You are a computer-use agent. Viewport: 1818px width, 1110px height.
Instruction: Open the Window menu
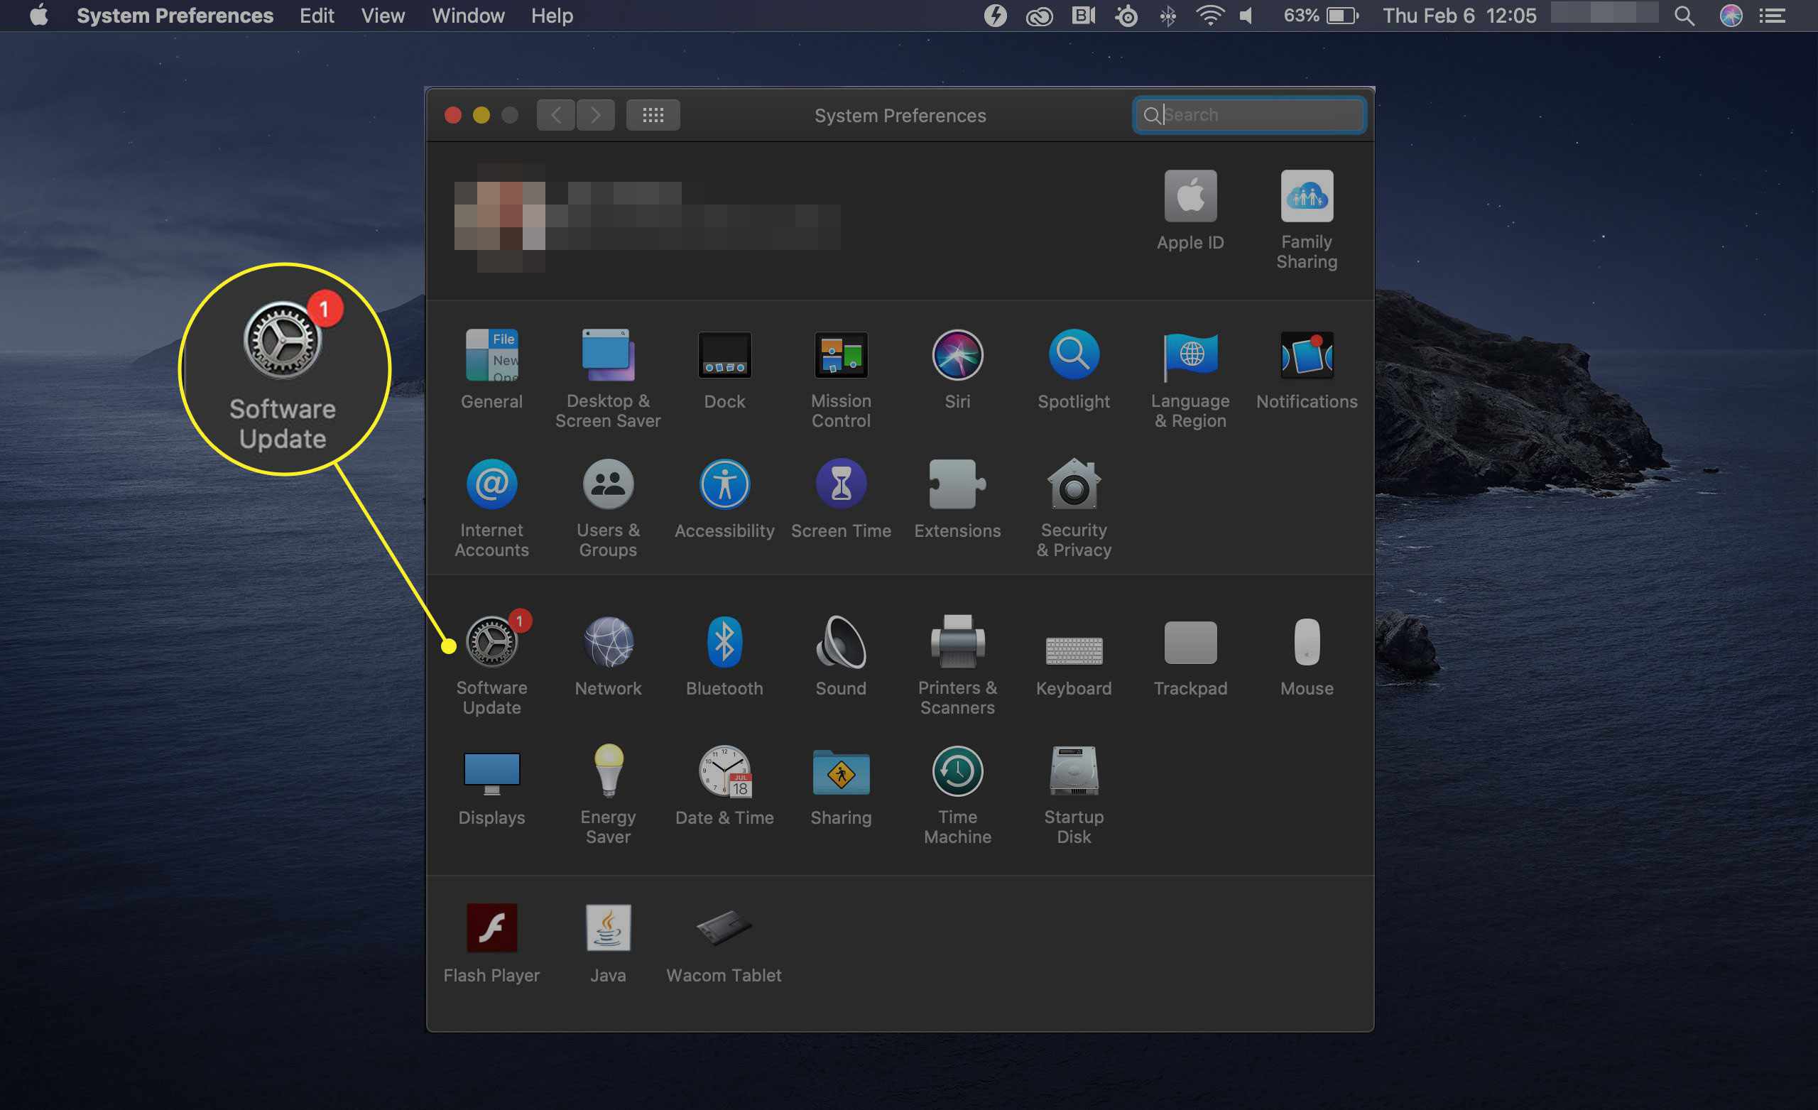click(x=468, y=16)
